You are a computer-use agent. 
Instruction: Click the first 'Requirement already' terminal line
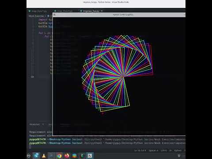point(41,132)
